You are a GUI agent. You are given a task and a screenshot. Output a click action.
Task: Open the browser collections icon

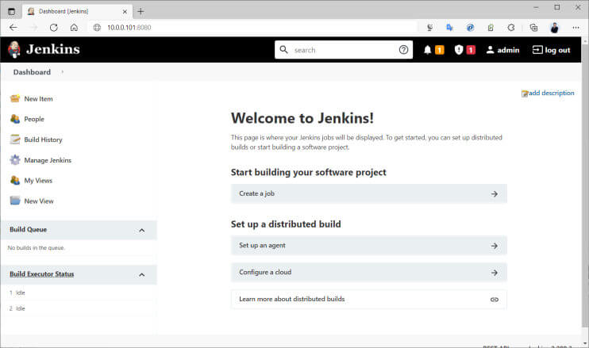pos(533,28)
